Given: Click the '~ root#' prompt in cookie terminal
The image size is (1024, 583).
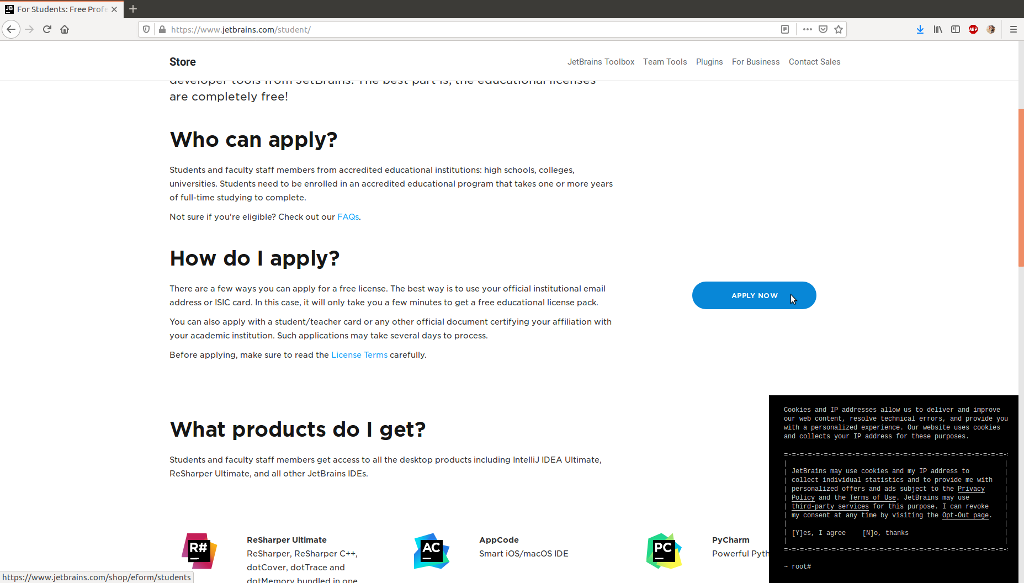Looking at the screenshot, I should pyautogui.click(x=797, y=567).
